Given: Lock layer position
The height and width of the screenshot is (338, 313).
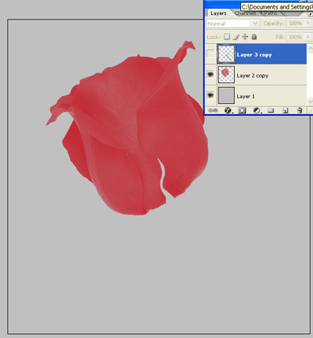Looking at the screenshot, I should 245,37.
